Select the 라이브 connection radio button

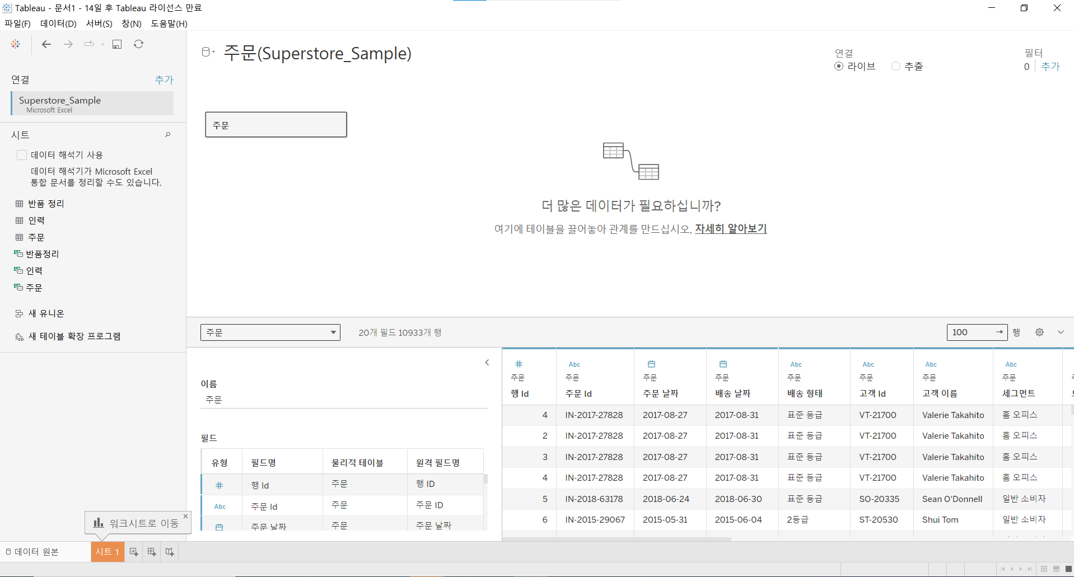(839, 66)
